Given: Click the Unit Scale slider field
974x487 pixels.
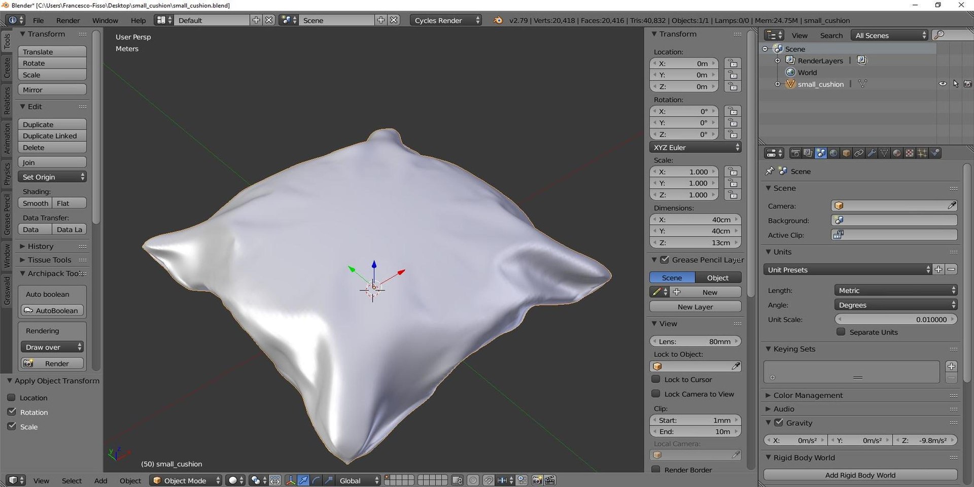Looking at the screenshot, I should tap(896, 319).
